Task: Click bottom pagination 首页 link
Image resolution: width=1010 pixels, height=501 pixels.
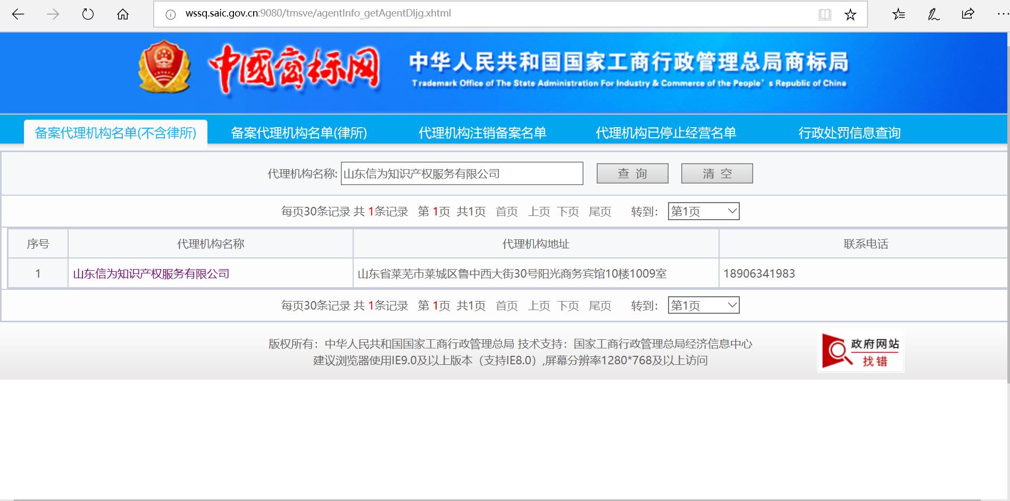Action: (x=507, y=306)
